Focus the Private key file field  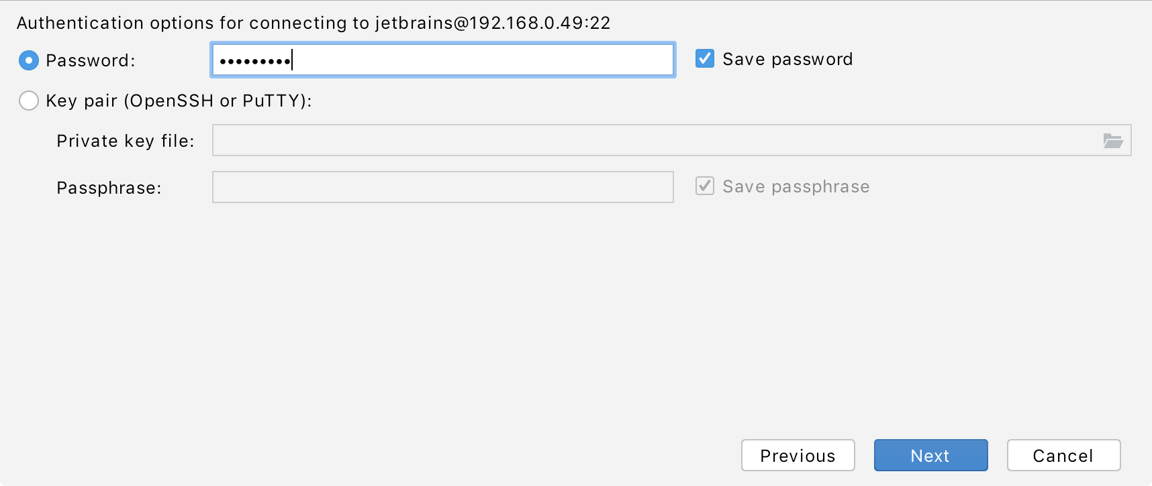pos(604,140)
